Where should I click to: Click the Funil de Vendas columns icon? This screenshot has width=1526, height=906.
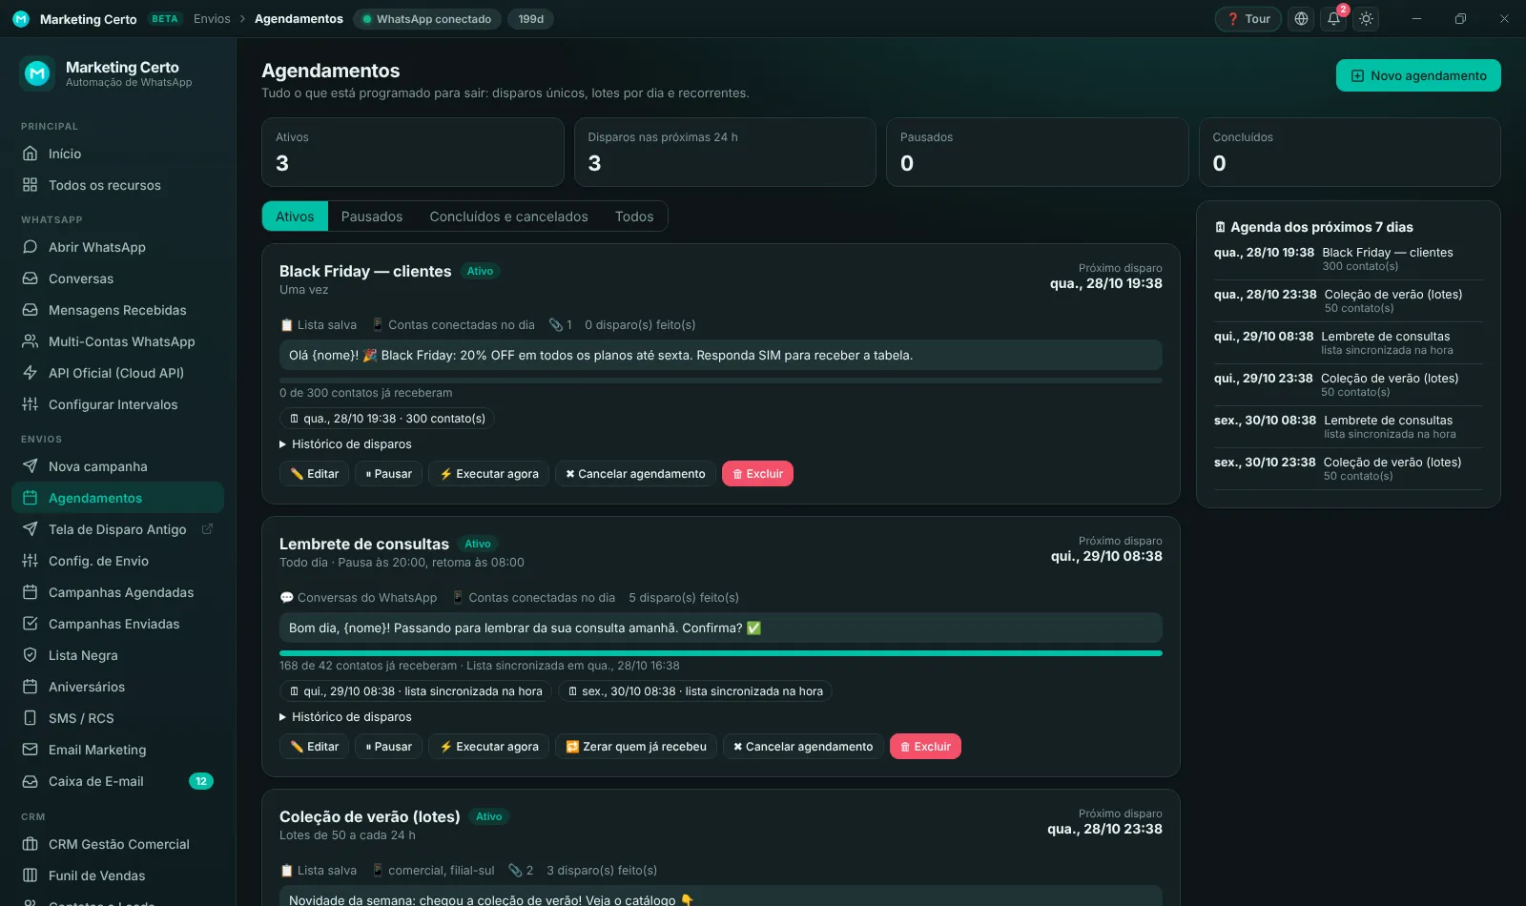30,875
